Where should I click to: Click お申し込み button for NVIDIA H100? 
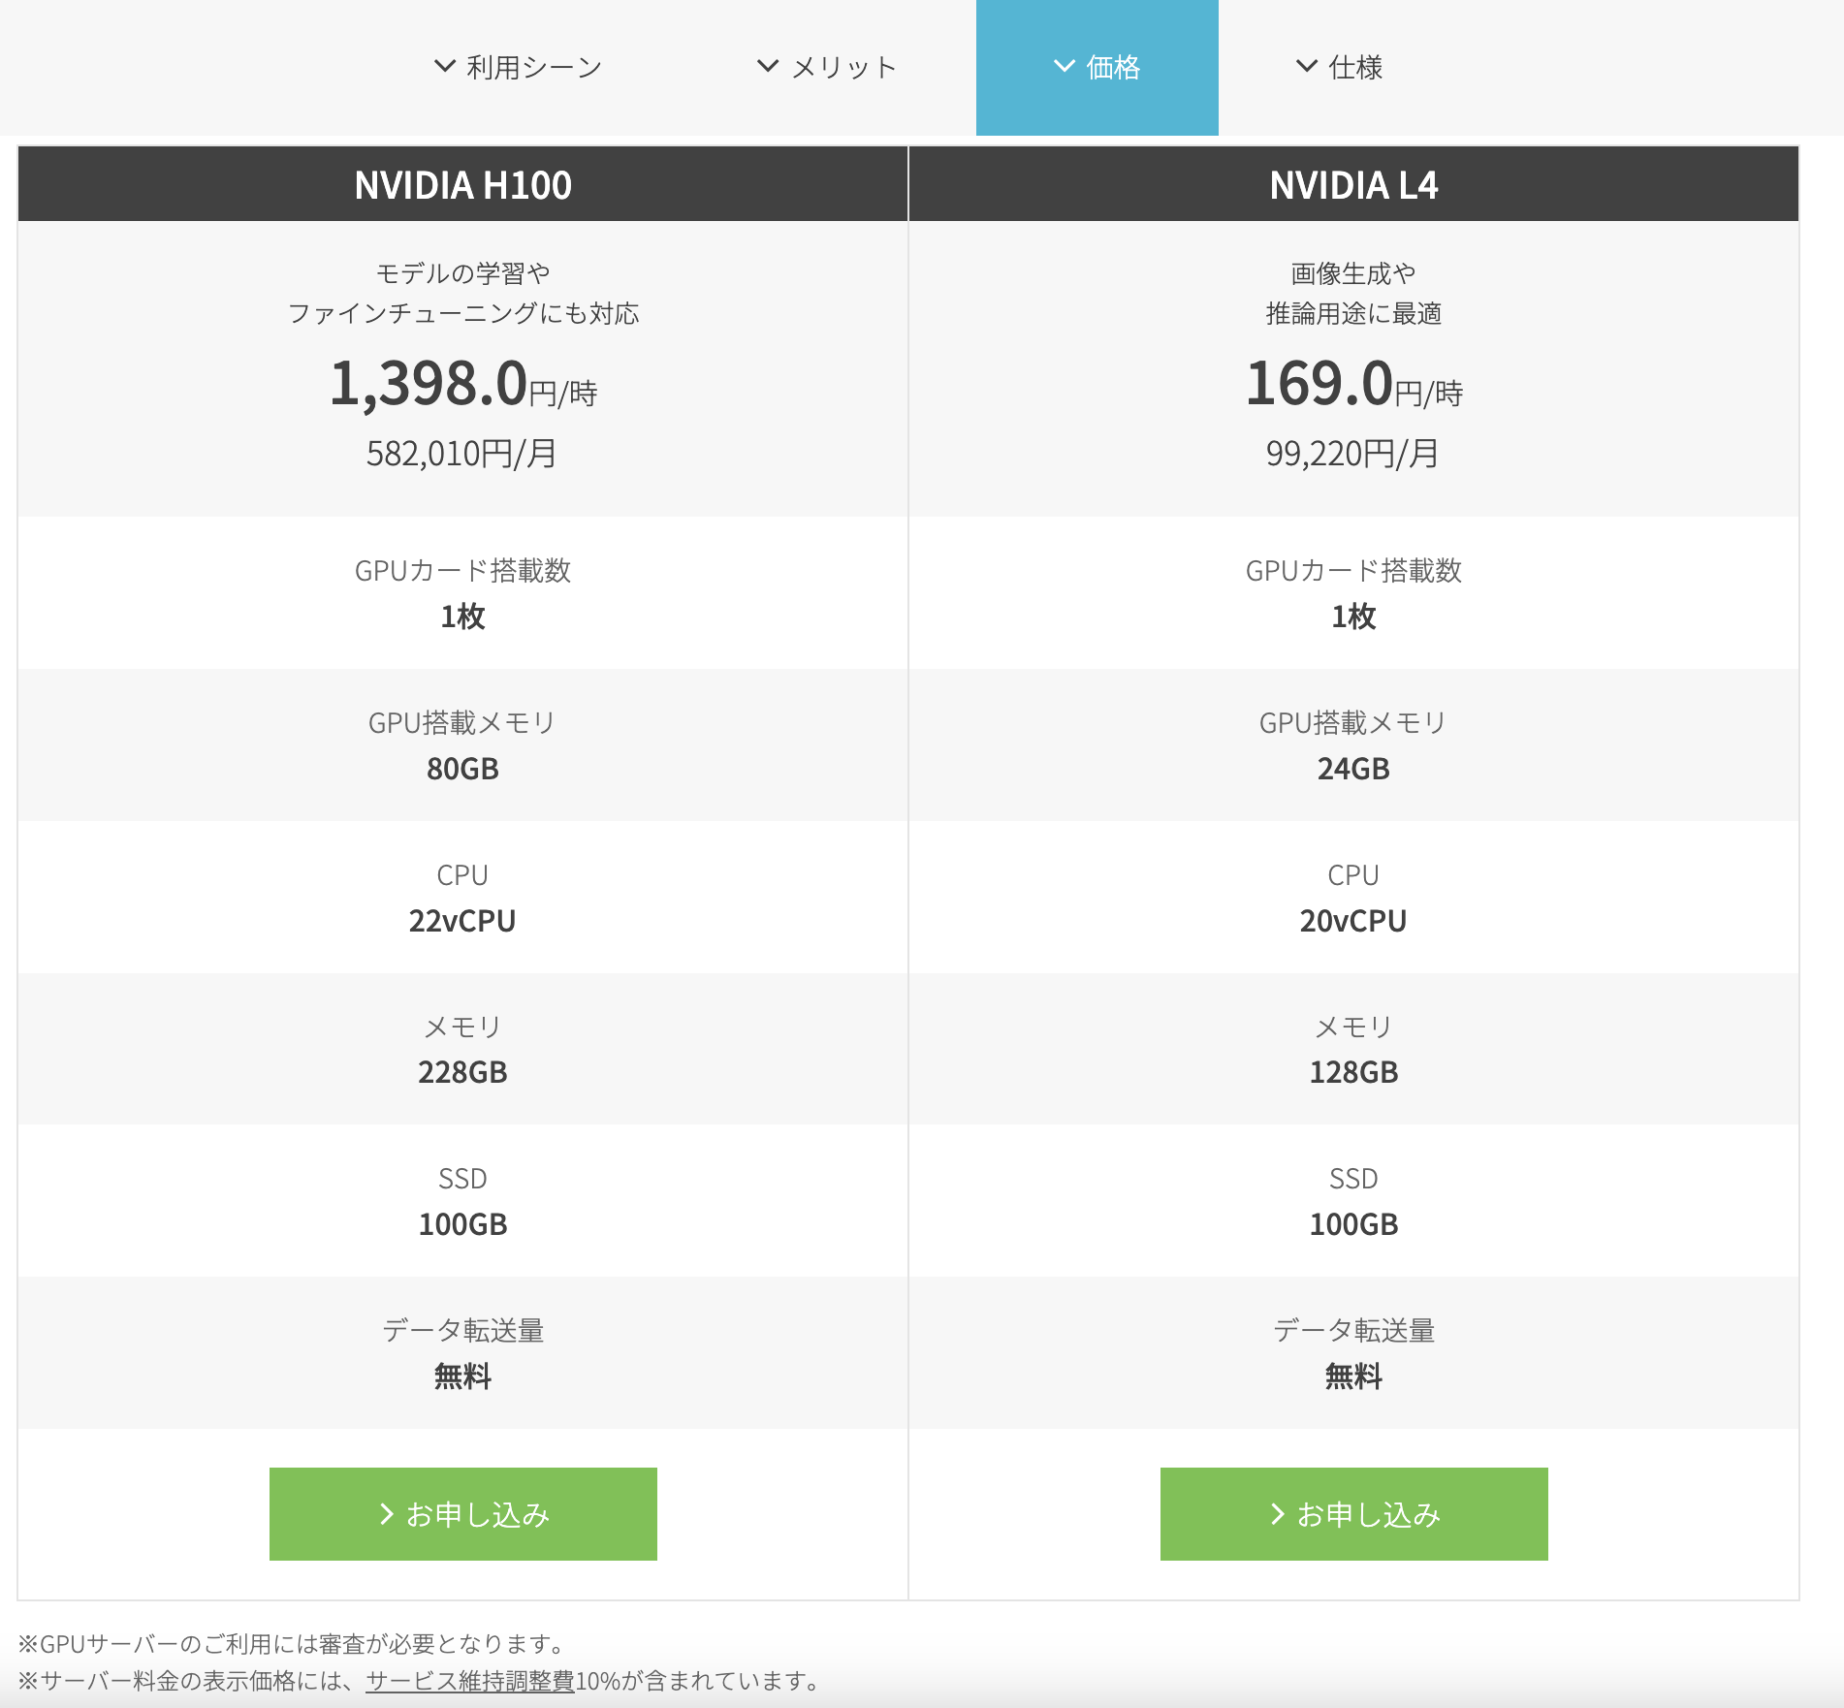click(x=463, y=1513)
